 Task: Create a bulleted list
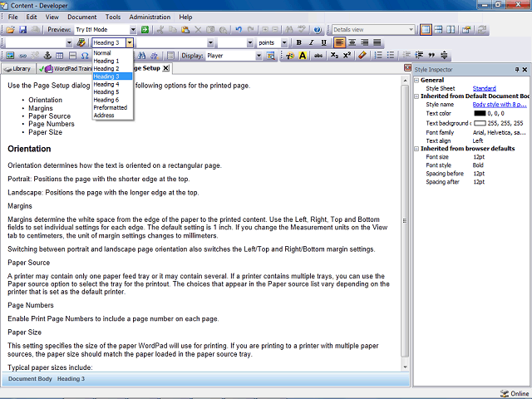click(x=391, y=56)
